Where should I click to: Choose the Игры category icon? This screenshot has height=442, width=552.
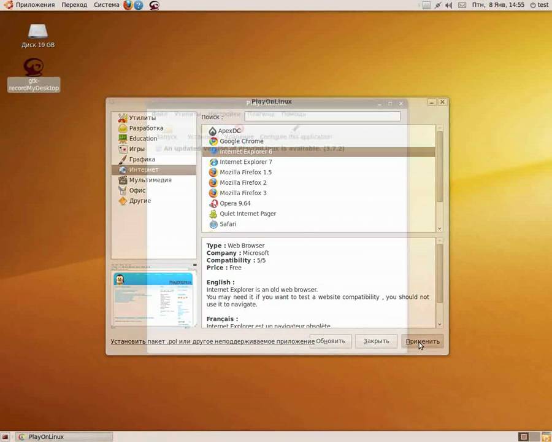coord(123,149)
